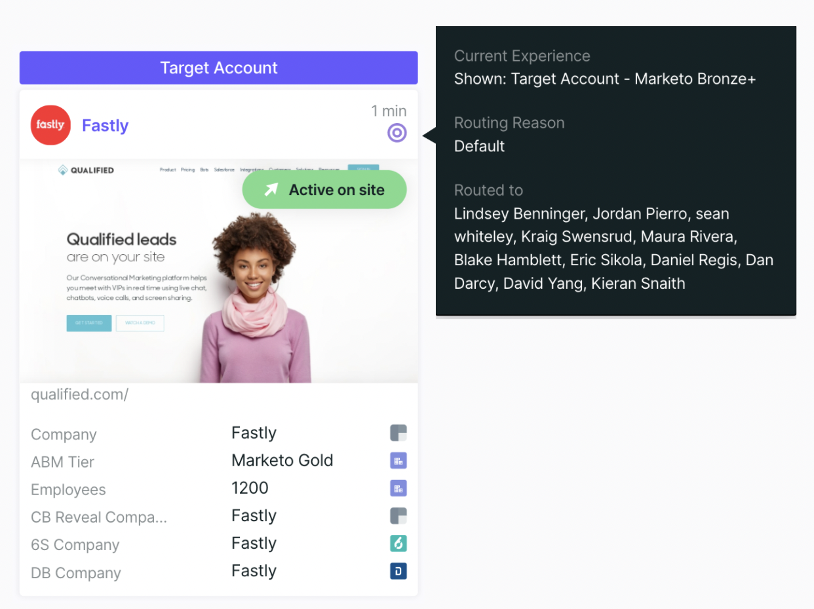Click the Routed to heading
This screenshot has height=609, width=814.
tap(488, 190)
